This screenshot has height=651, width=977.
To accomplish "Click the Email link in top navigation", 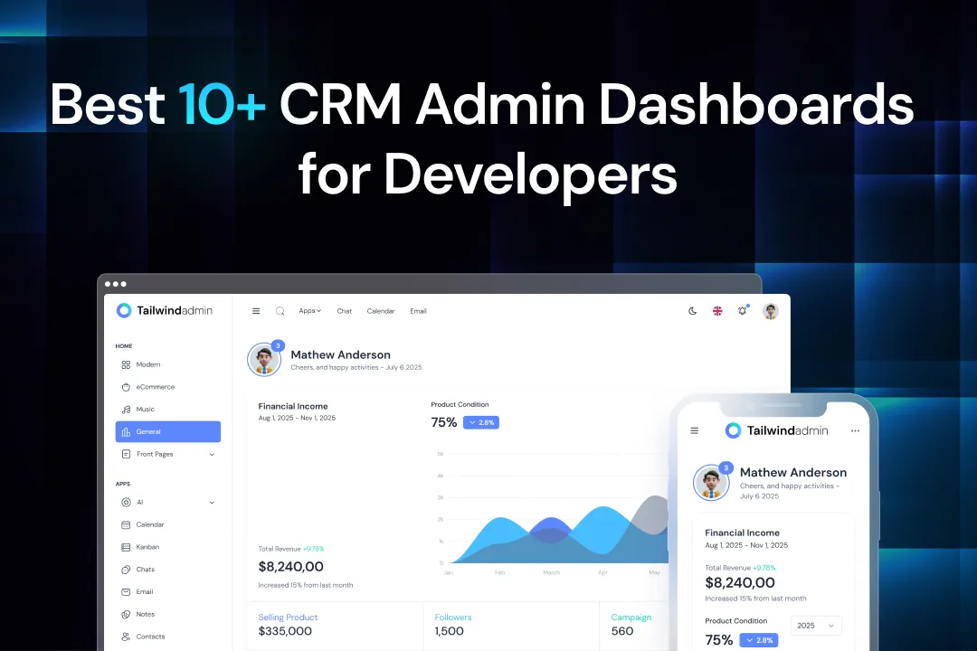I will (x=418, y=311).
